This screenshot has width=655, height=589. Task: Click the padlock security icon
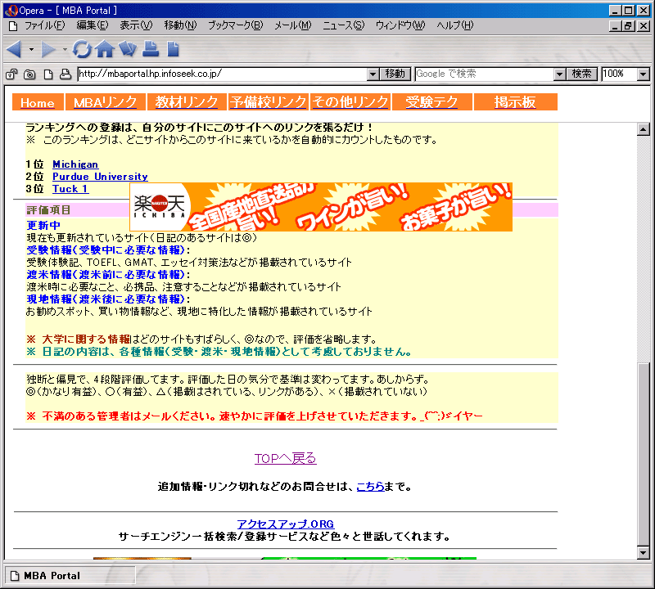tap(11, 74)
